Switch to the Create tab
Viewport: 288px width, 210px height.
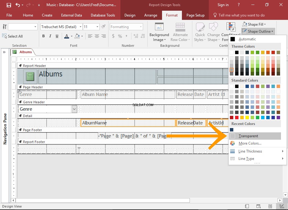[x=47, y=15]
